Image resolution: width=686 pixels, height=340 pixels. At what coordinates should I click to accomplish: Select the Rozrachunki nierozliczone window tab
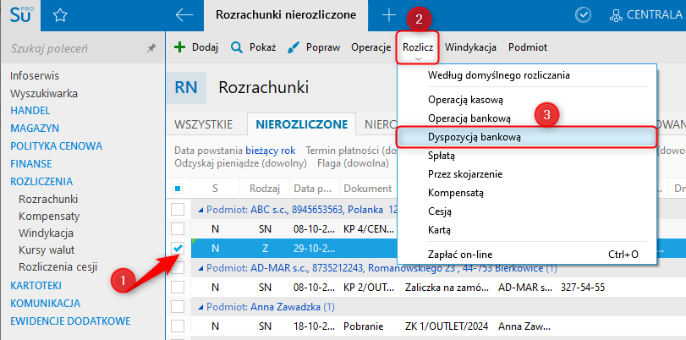click(286, 15)
